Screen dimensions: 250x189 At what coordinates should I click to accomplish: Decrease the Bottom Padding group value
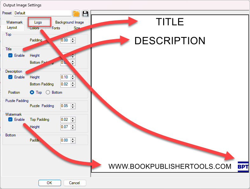(73, 142)
